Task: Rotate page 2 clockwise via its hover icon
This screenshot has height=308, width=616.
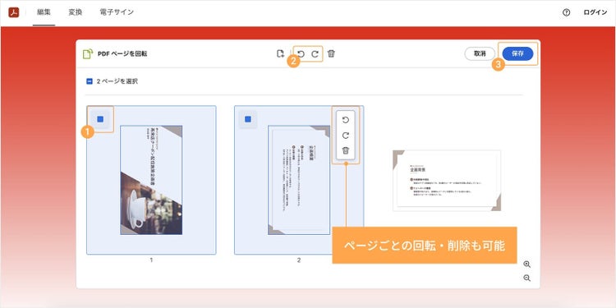Action: (346, 136)
